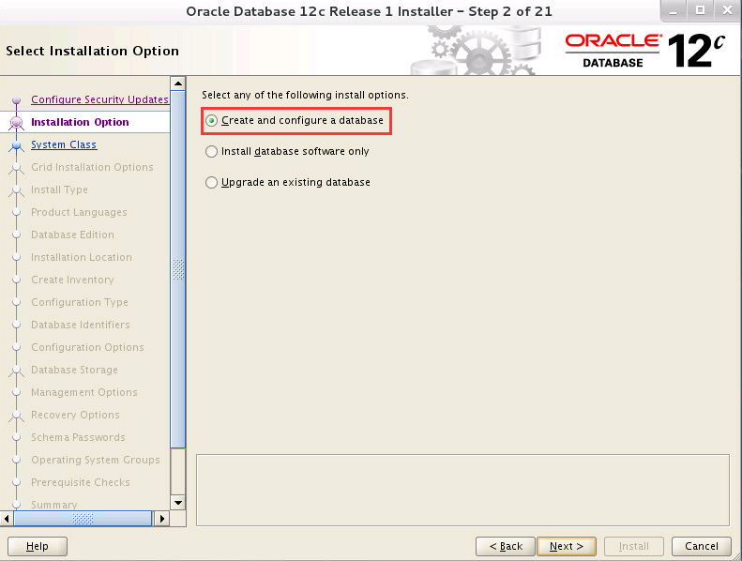This screenshot has width=742, height=561.
Task: Click Prerequisite Checks step text
Action: pos(81,482)
